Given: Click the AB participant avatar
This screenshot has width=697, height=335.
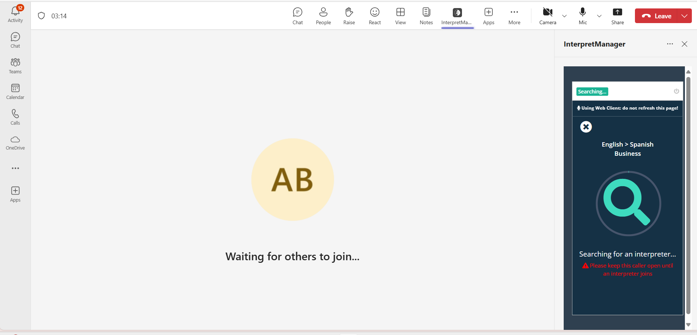Looking at the screenshot, I should coord(293,180).
